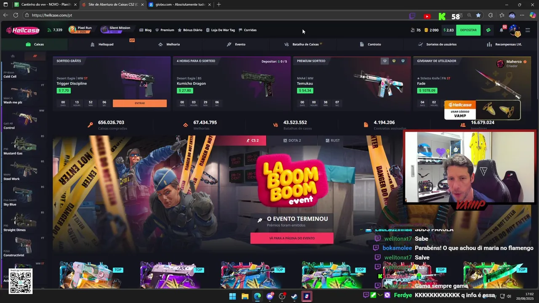Open the notifications bell with 52 badge

pyautogui.click(x=502, y=30)
